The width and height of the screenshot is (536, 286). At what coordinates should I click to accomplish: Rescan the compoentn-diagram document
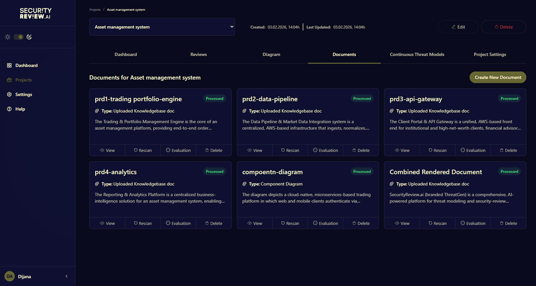[290, 223]
